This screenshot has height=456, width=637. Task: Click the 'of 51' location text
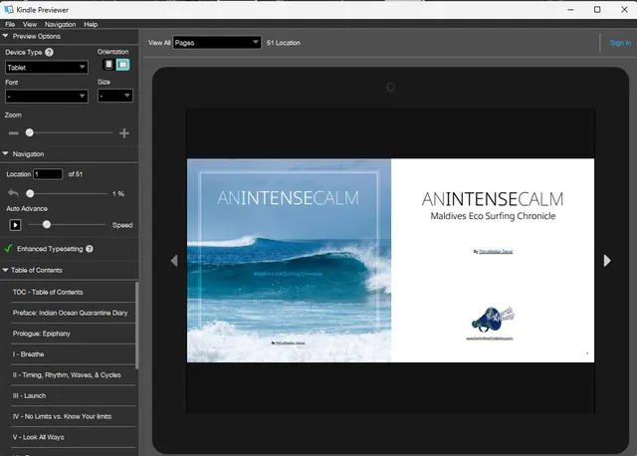click(76, 174)
